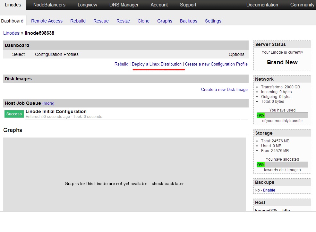316x232 pixels.
Task: Open Community link in top bar
Action: point(302,4)
